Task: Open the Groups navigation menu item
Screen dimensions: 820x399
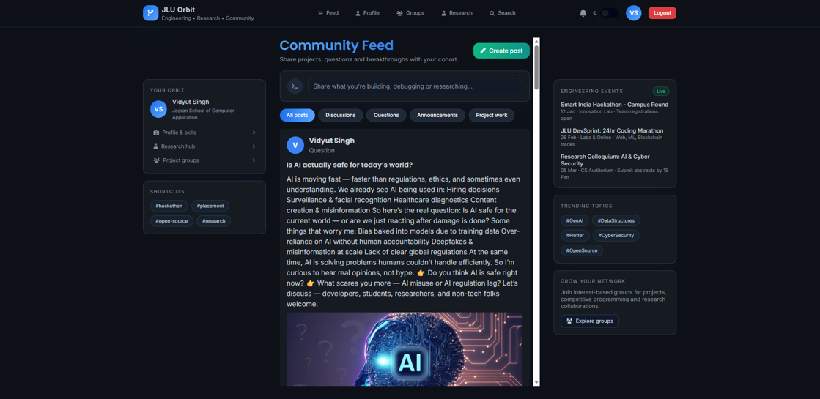Action: (410, 13)
